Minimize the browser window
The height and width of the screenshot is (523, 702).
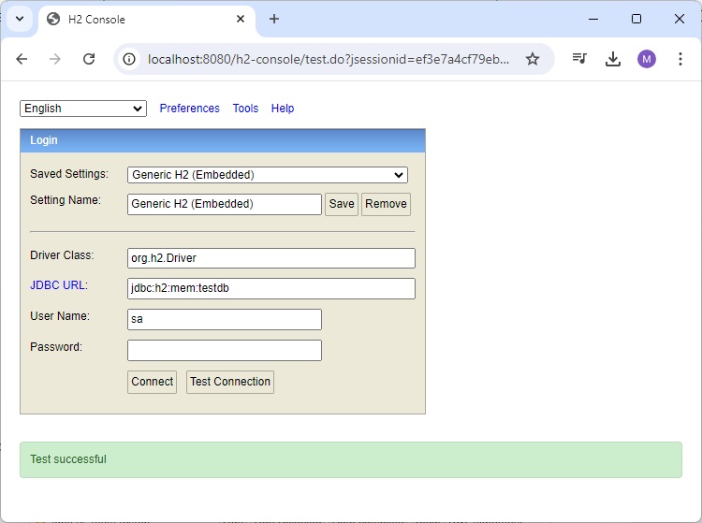point(593,19)
